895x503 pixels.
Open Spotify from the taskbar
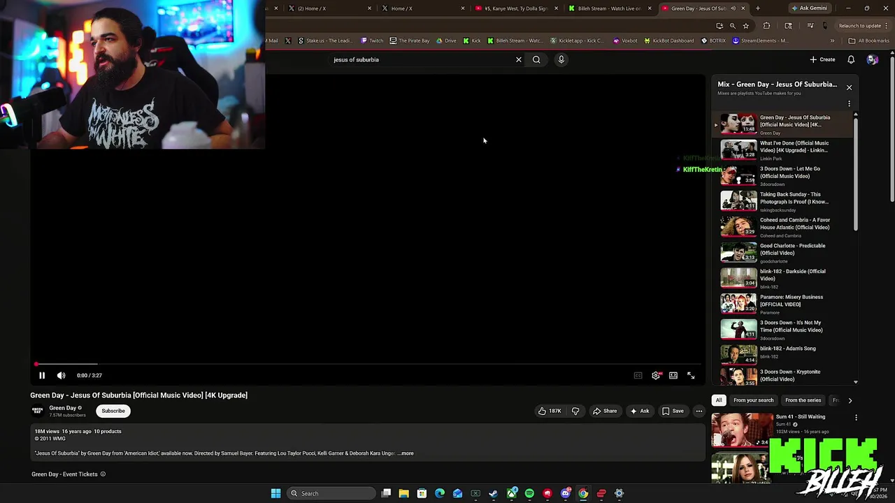tap(529, 493)
